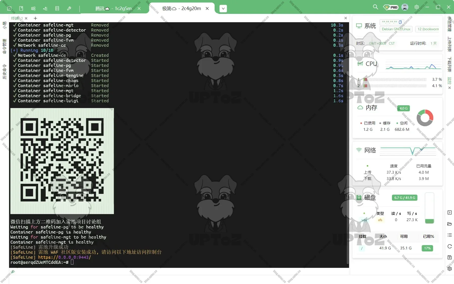
Task: Click the 17% disk used badge
Action: (427, 248)
